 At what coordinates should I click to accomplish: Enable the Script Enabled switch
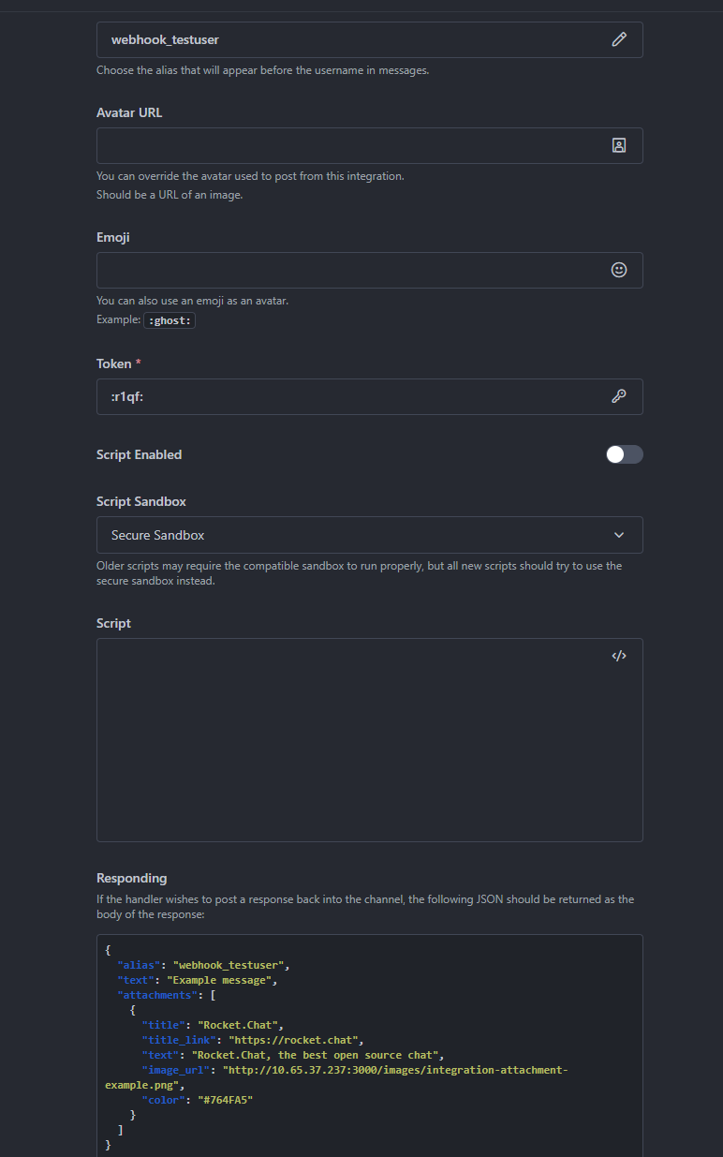point(624,454)
